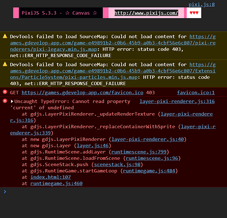The height and width of the screenshot is (218, 227).
Task: Click the console input prompt line
Action: (x=114, y=192)
